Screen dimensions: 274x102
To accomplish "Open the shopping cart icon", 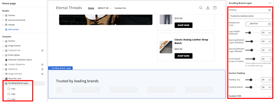I will point(215,8).
